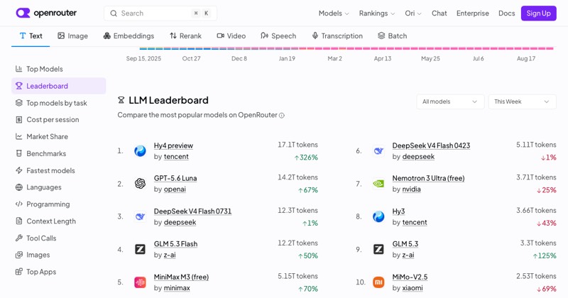
Task: Click the Top Models bar chart icon
Action: [19, 69]
